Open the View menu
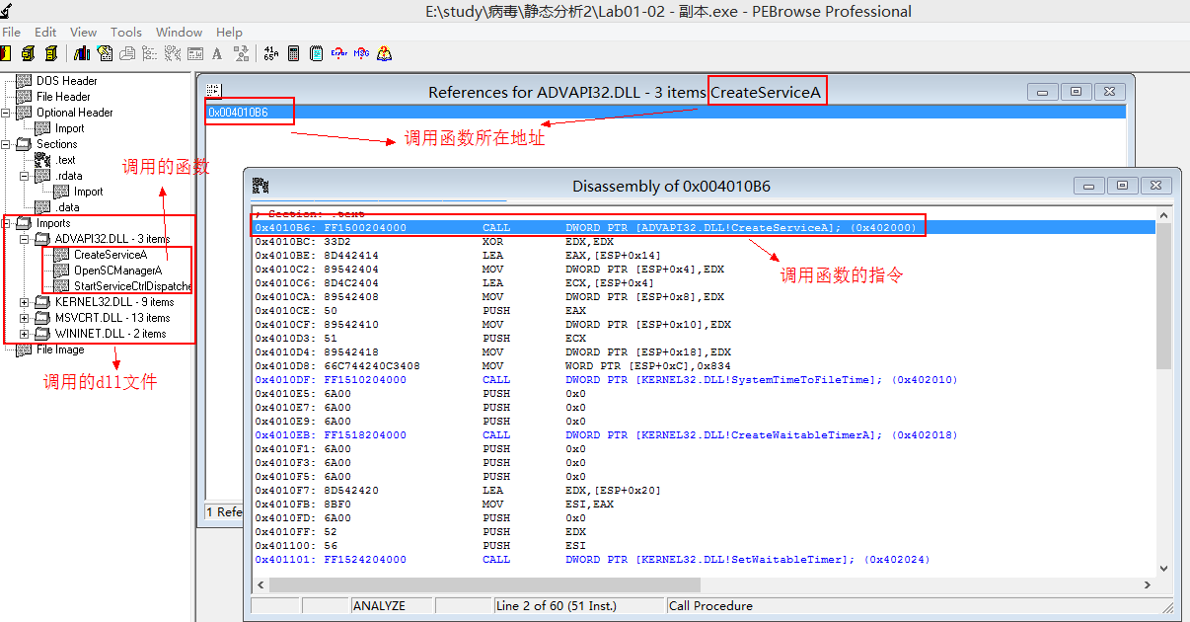Viewport: 1190px width, 622px height. click(84, 33)
